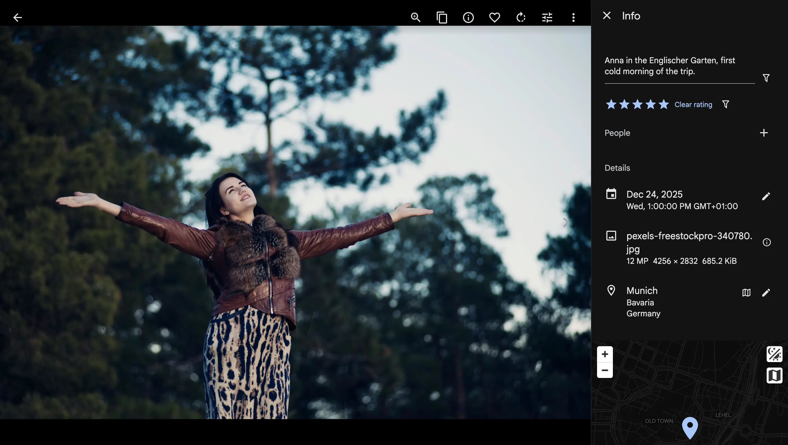Set rating to three stars
The image size is (788, 445).
pyautogui.click(x=637, y=105)
